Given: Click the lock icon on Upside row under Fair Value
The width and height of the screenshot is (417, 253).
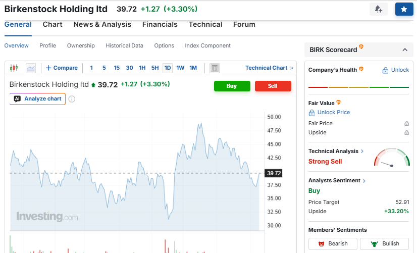Looking at the screenshot, I should click(x=406, y=132).
